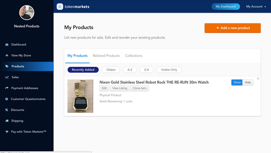Click the eye icon beside View My Store
The image size is (271, 153).
pos(7,55)
